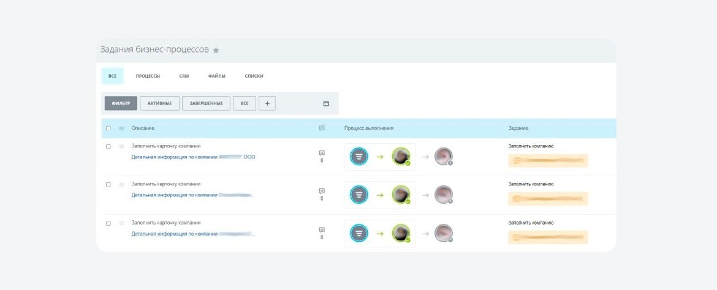This screenshot has height=290, width=717.
Task: Switch to the Процессы tab
Action: pos(148,76)
